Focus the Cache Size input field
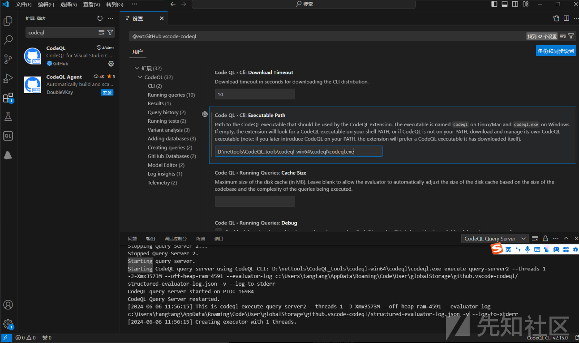Screen dimensions: 579x343 255,202
